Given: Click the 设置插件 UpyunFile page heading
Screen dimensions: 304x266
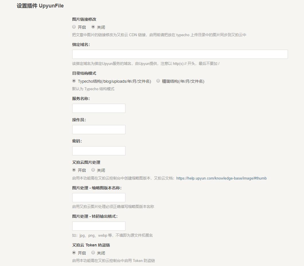Looking at the screenshot, I should tap(40, 6).
